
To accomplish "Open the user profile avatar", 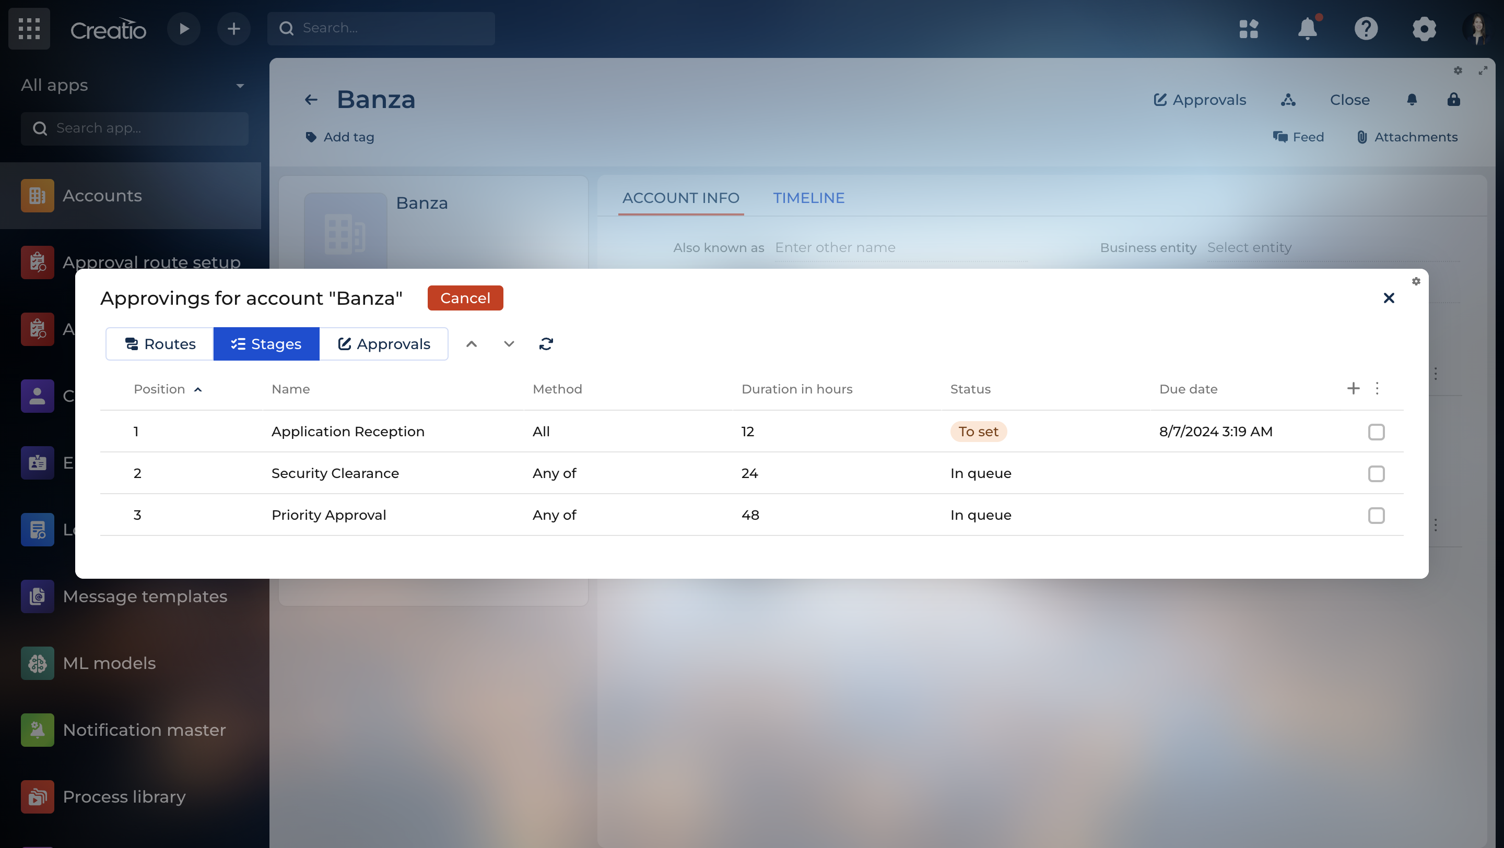I will [x=1478, y=29].
